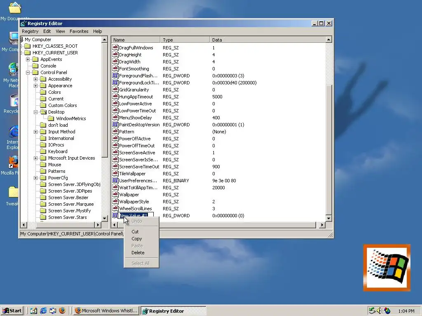Click the Data column header
Screen dimensions: 422x316
pos(267,40)
